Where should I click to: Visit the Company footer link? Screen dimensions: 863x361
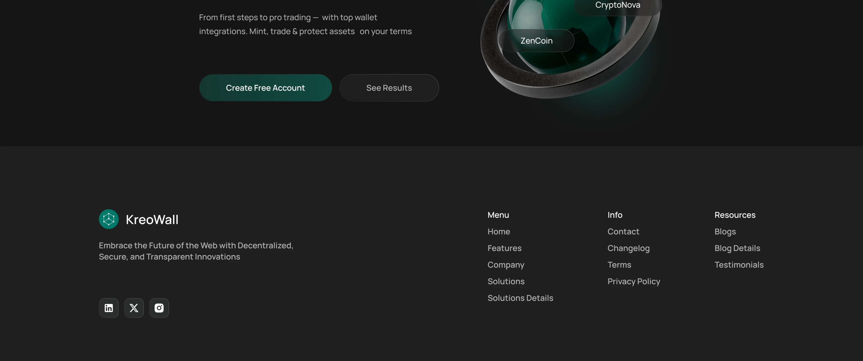506,265
